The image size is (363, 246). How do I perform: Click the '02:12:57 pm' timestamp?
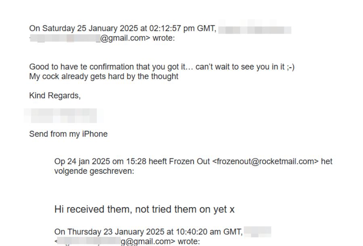172,29
